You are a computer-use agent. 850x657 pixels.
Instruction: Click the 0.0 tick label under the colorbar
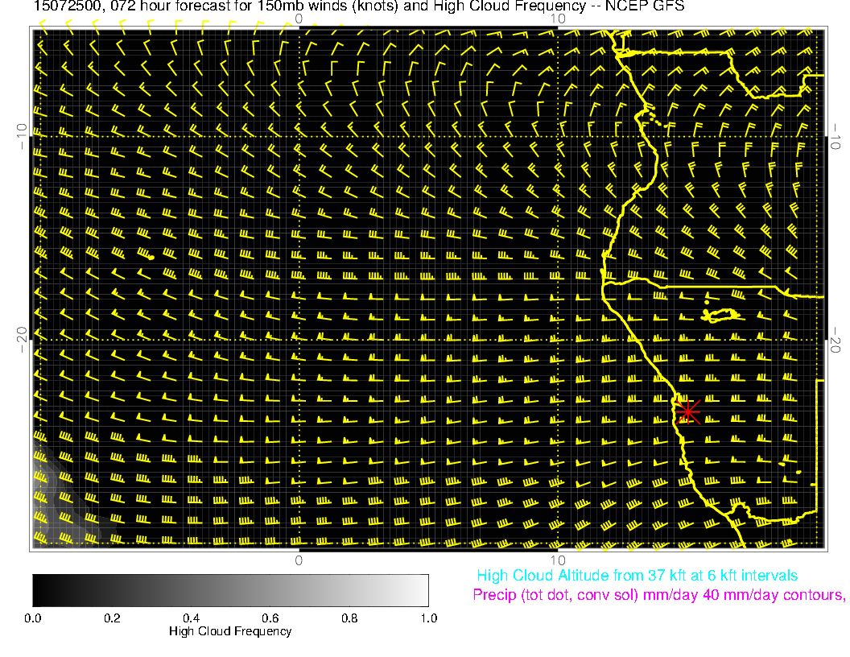click(x=33, y=618)
